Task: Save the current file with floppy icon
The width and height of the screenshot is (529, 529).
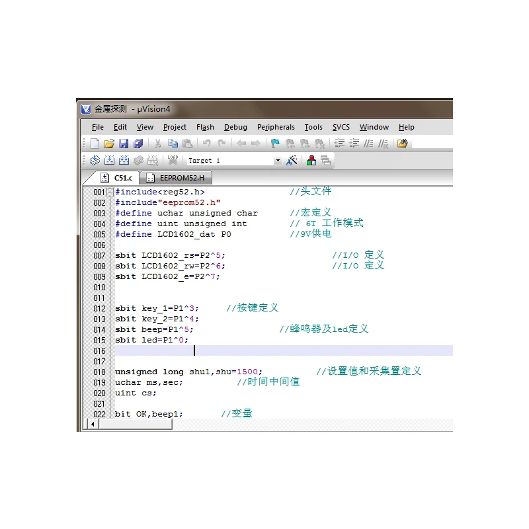Action: point(124,143)
